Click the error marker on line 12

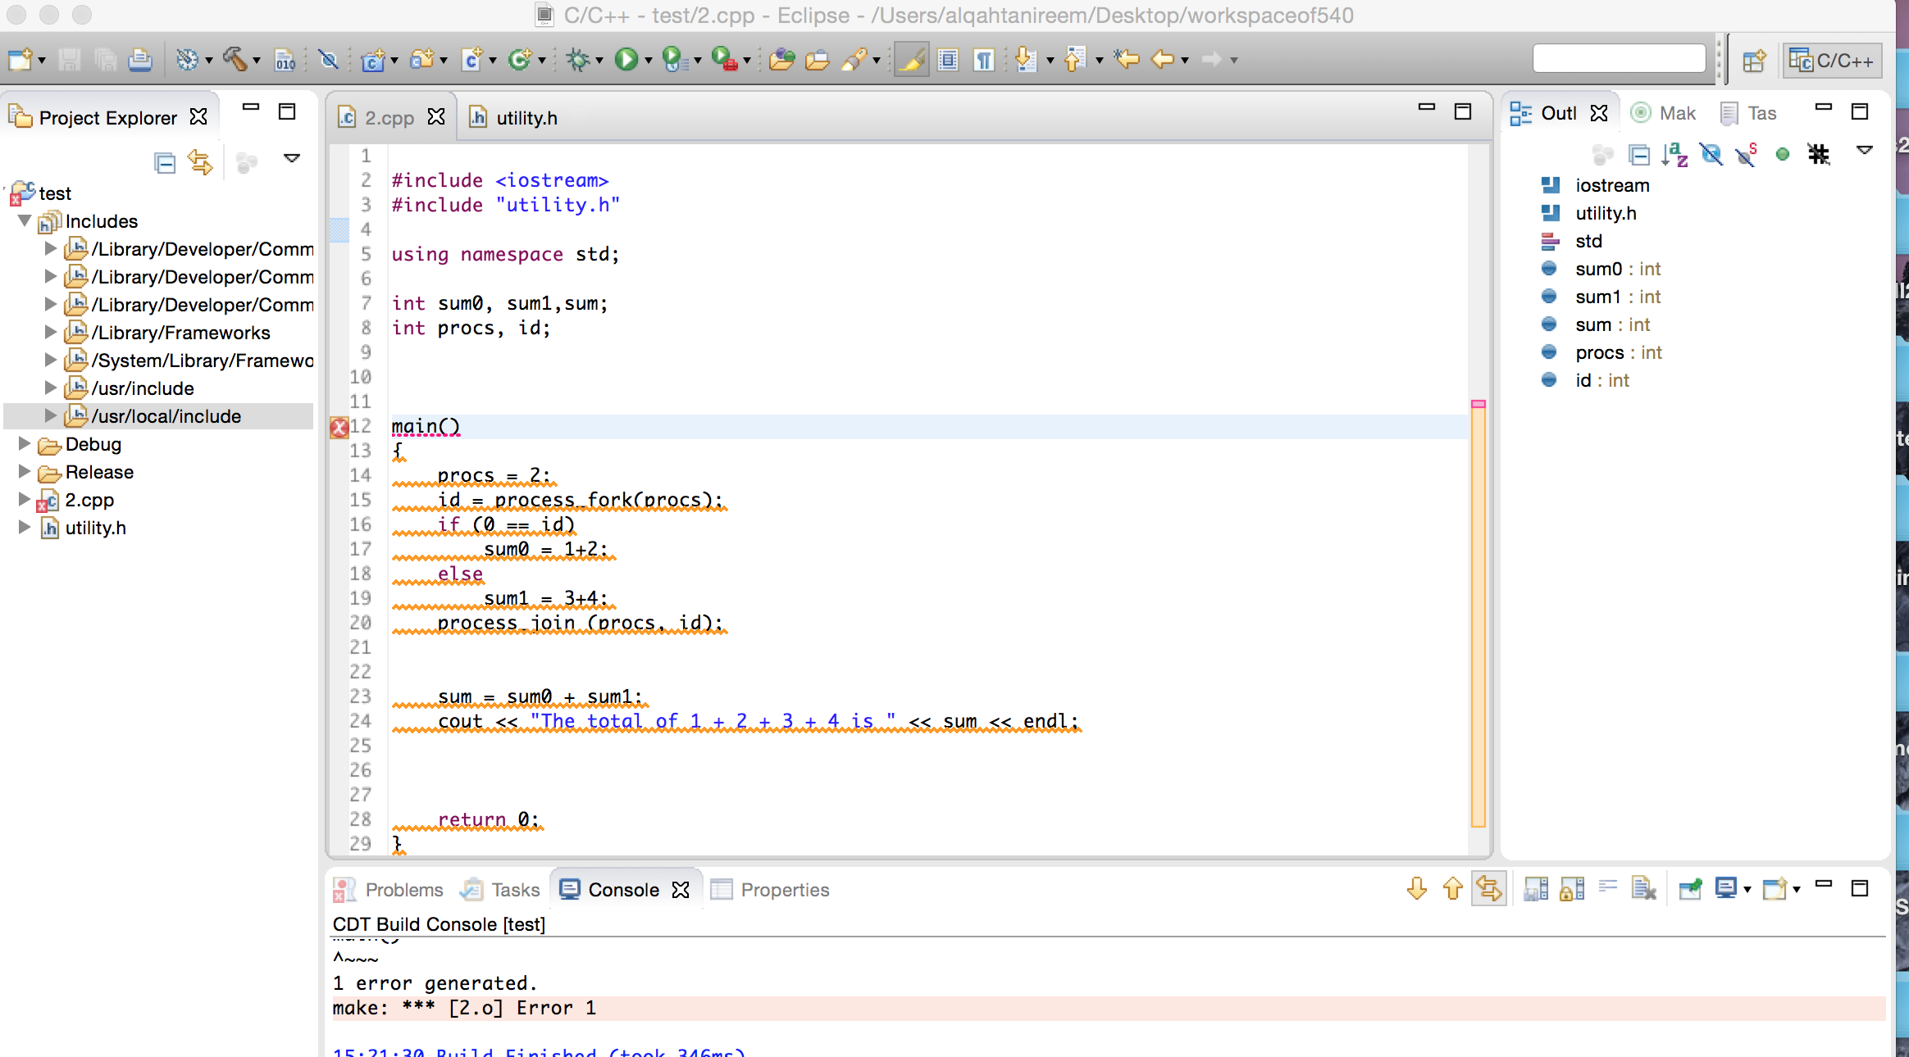[x=339, y=427]
